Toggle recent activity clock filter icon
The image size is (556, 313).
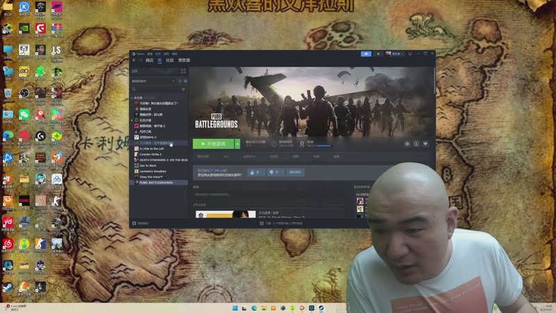coord(180,81)
